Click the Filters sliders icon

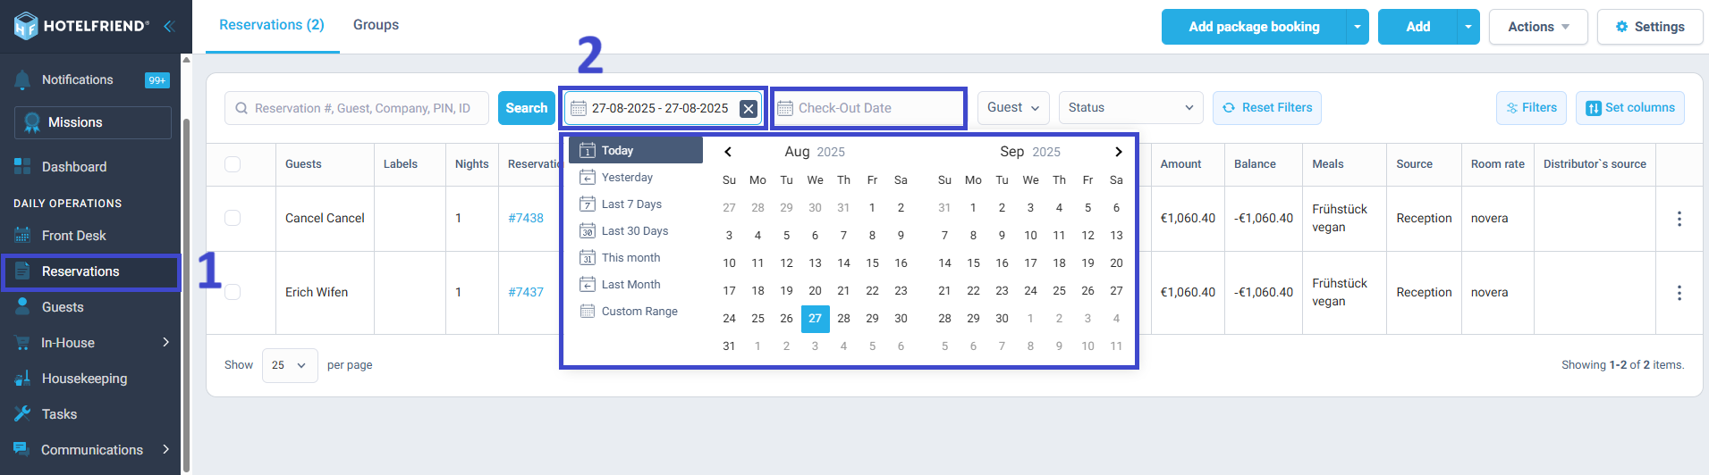[x=1512, y=108]
